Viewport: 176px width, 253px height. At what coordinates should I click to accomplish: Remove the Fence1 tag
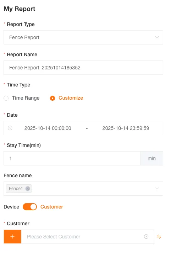click(28, 189)
